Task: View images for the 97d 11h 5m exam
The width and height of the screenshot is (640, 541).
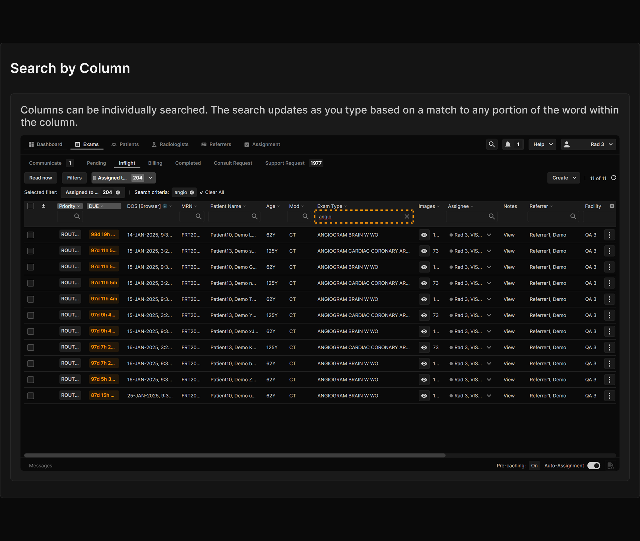Action: pyautogui.click(x=424, y=283)
